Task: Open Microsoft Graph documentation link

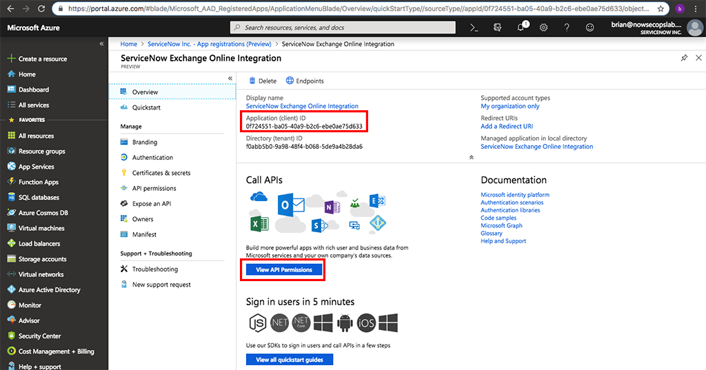Action: click(x=502, y=225)
